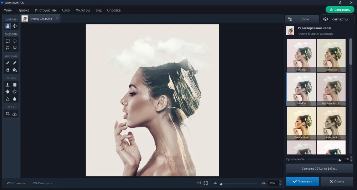Apply the Golden Age filter preset
The image size is (357, 190).
coord(331,55)
